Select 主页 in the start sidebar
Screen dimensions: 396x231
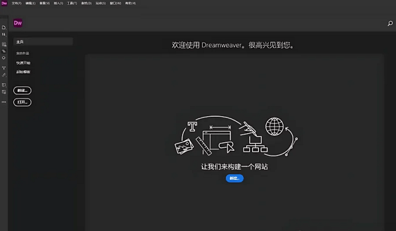[x=43, y=42]
